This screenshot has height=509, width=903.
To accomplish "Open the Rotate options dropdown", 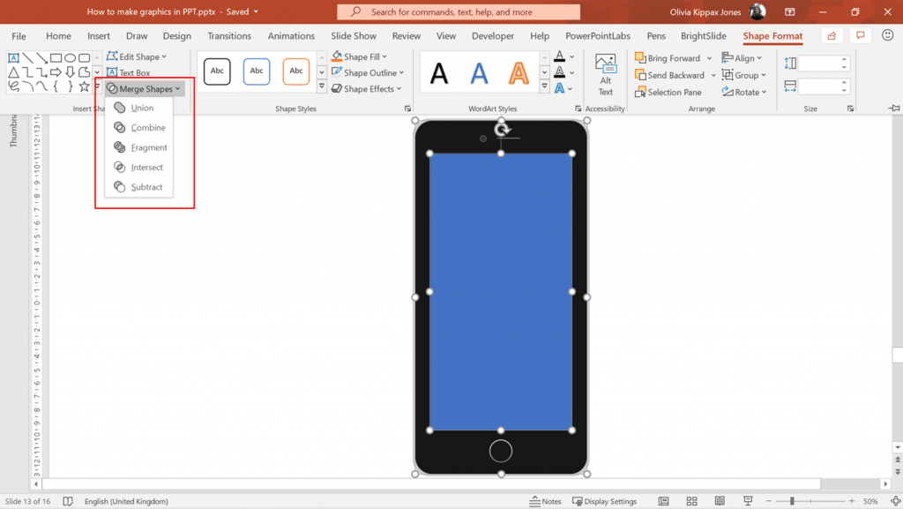I will (745, 92).
